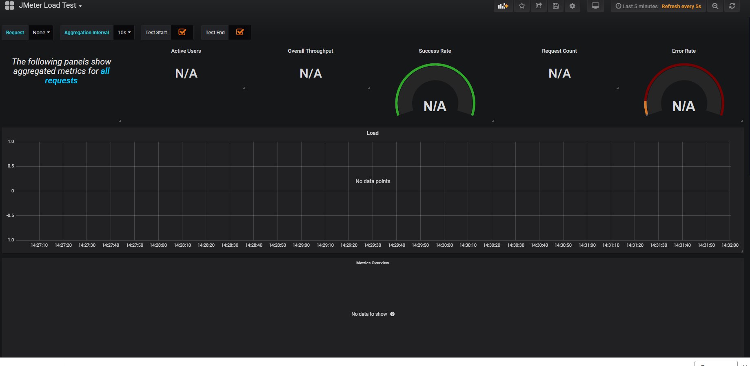Open the Load panel title menu

pos(373,133)
